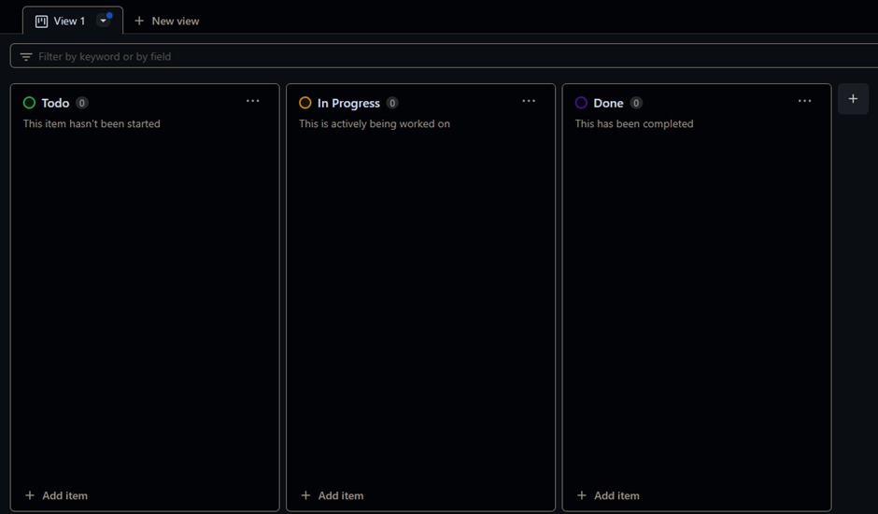Add item to the Todo column

(x=56, y=495)
